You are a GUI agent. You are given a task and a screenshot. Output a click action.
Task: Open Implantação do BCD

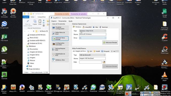60,54
